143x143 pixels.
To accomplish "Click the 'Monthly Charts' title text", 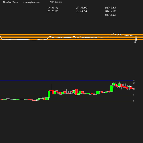I will 11,2.
